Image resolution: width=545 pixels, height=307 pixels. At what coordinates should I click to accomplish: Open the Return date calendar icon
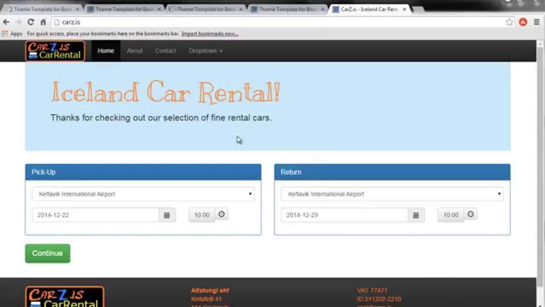416,215
